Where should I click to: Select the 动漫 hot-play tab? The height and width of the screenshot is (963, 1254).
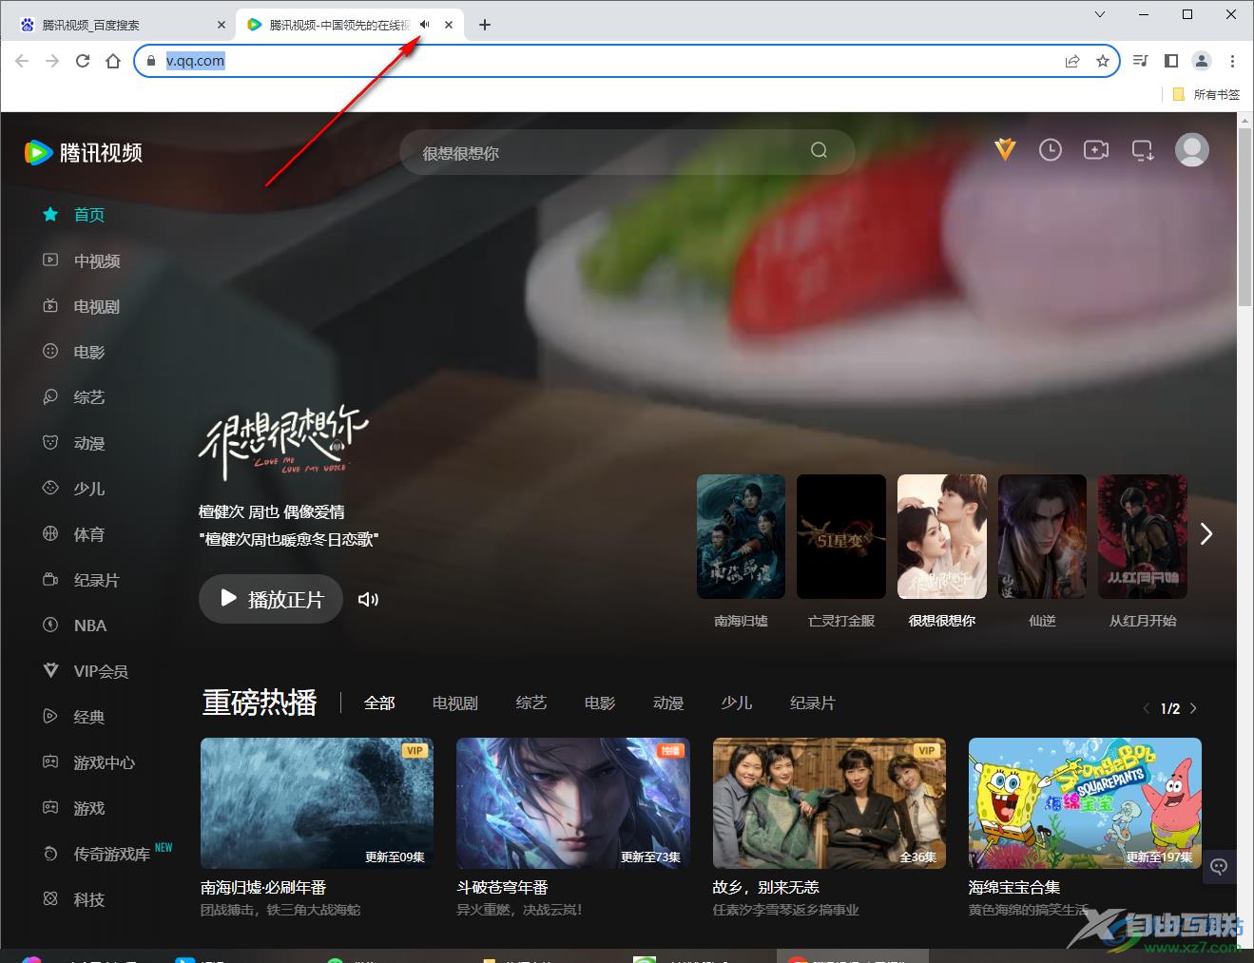[668, 703]
